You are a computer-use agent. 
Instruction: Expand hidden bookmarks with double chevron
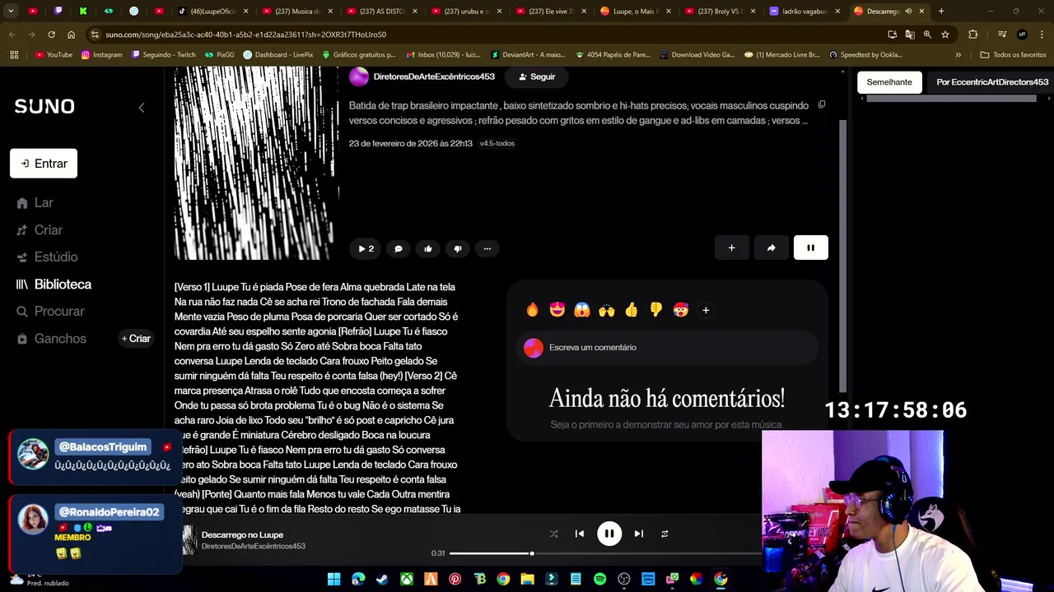point(958,55)
